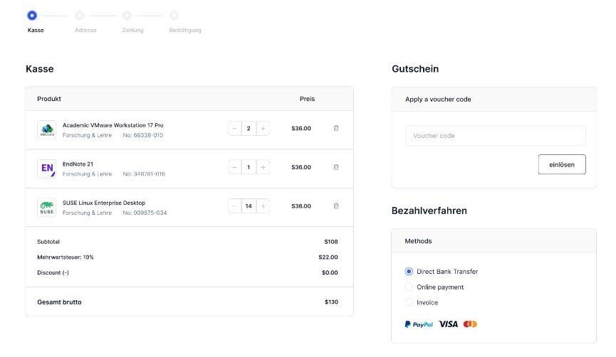Screen dimensions: 616x357
Task: Click the SUSE product logo
Action: pos(47,208)
